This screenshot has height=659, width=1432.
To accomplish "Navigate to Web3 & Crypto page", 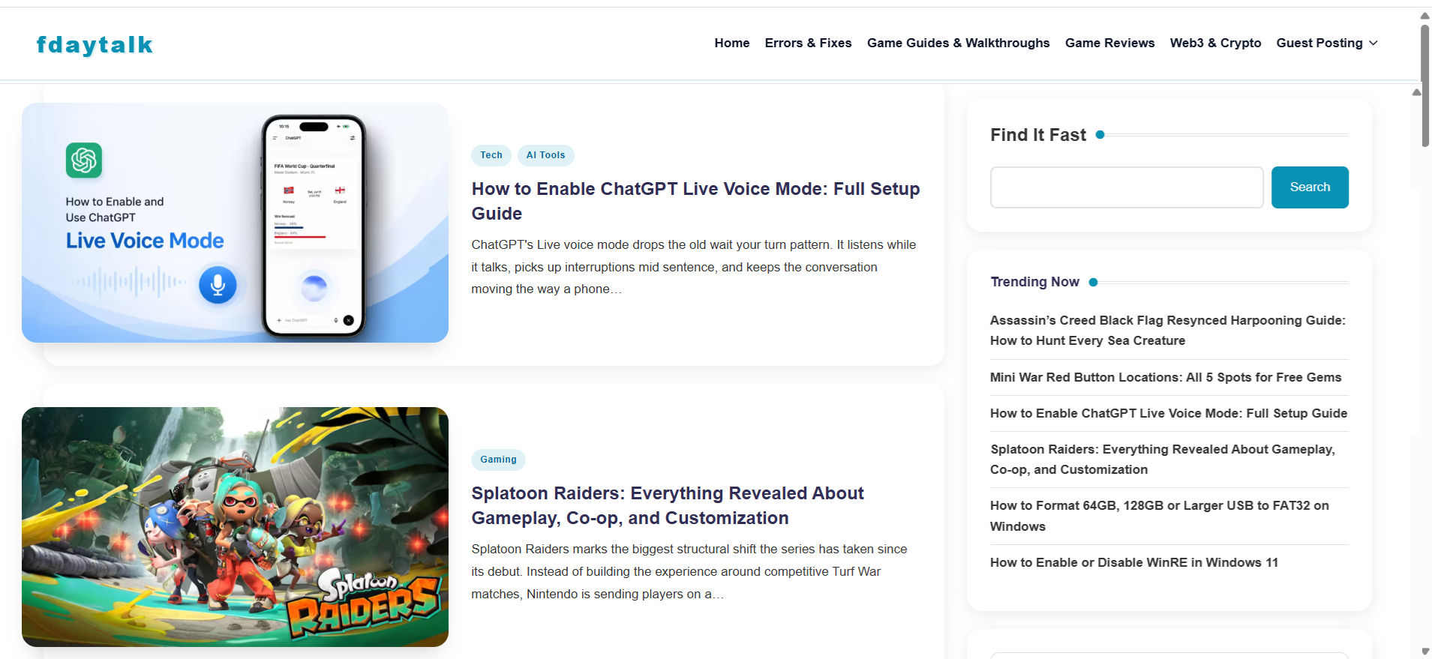I will [1215, 43].
